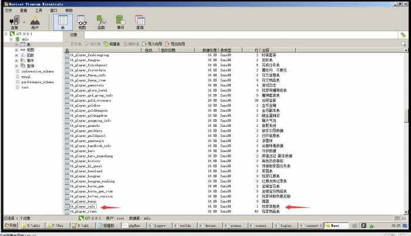This screenshot has height=236, width=411.
Task: Click the 导出向导 (Export Wizard) button
Action: tap(176, 43)
